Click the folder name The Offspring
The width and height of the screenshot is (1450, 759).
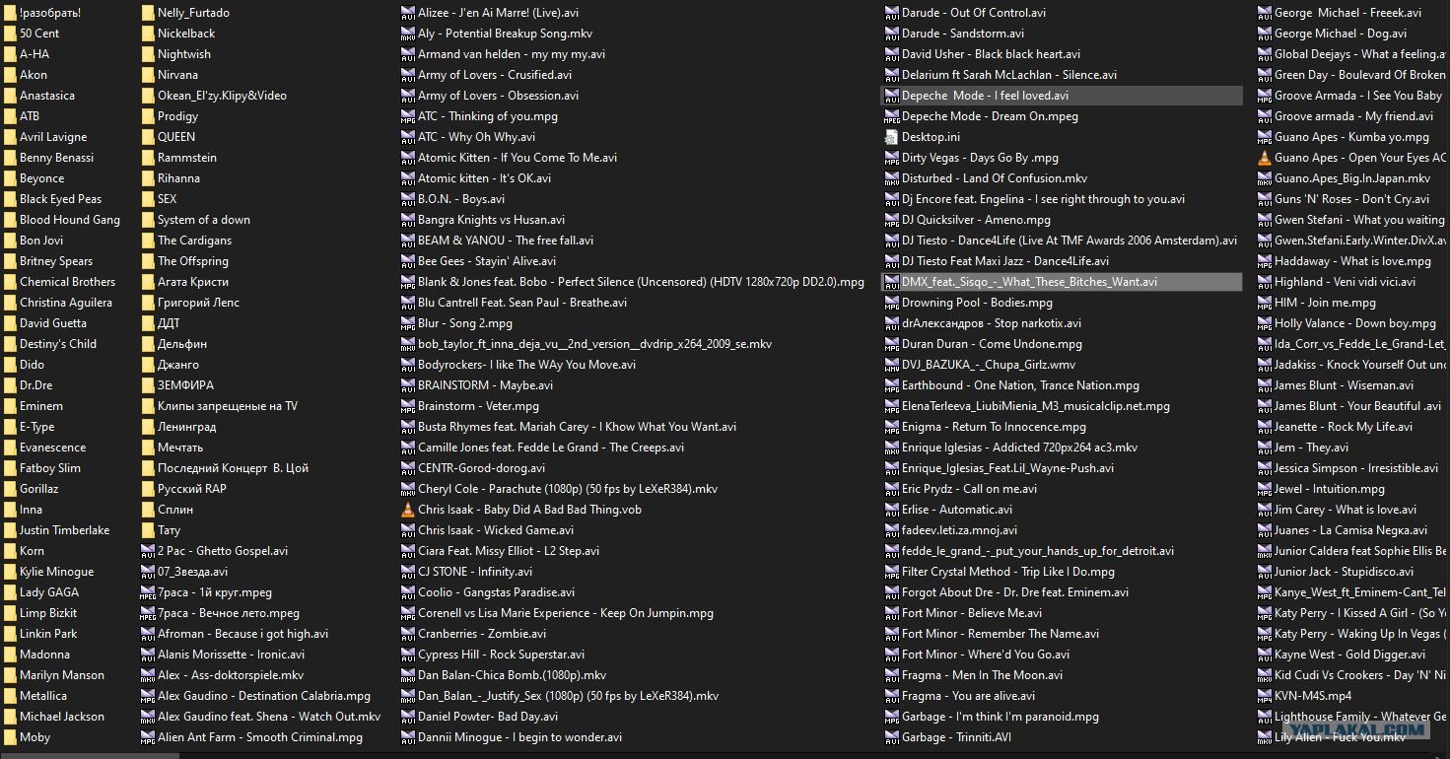(x=193, y=261)
